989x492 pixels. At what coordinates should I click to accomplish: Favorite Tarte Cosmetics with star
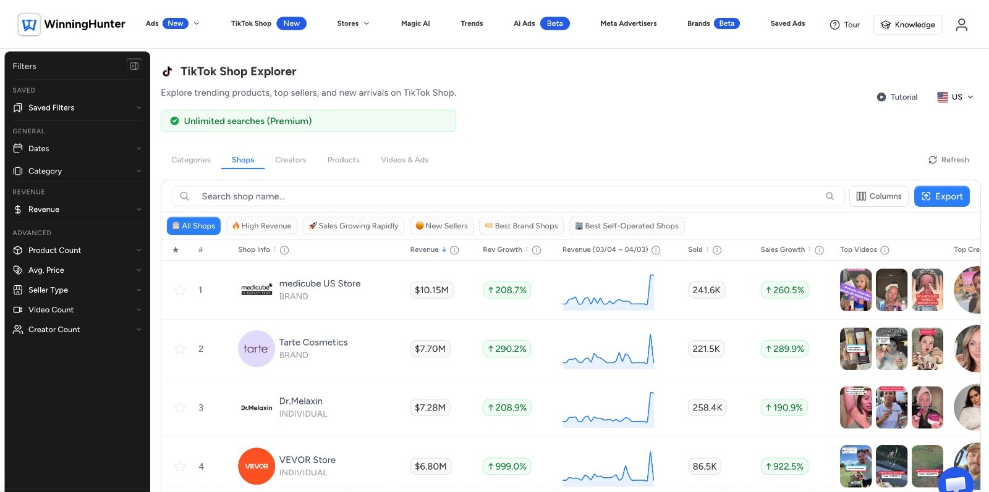coord(180,349)
